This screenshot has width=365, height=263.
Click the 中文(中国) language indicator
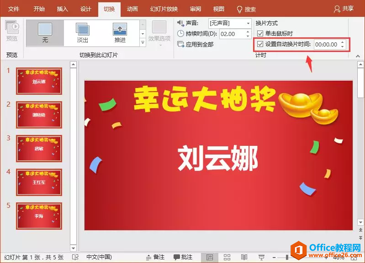coord(99,257)
